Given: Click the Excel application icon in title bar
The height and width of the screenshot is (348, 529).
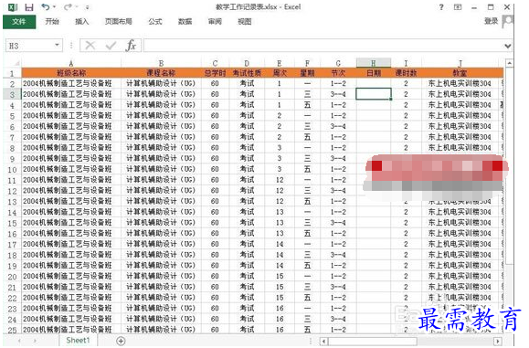Looking at the screenshot, I should point(13,6).
